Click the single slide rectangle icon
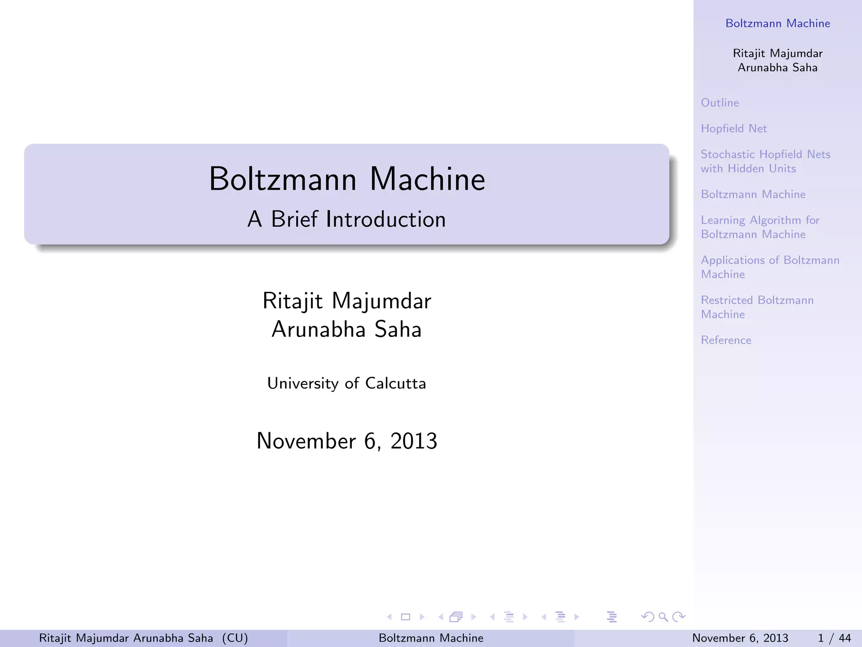862x647 pixels. coord(406,617)
